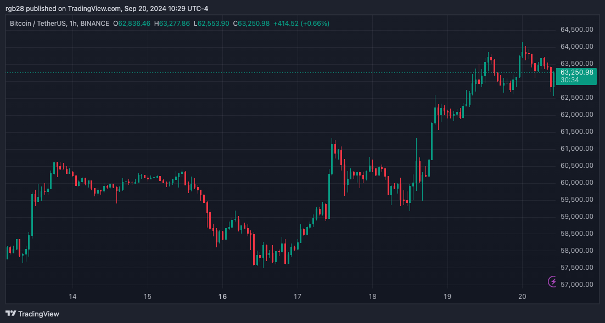This screenshot has width=605, height=323.
Task: Select the bold 16 date on time axis
Action: (x=222, y=296)
